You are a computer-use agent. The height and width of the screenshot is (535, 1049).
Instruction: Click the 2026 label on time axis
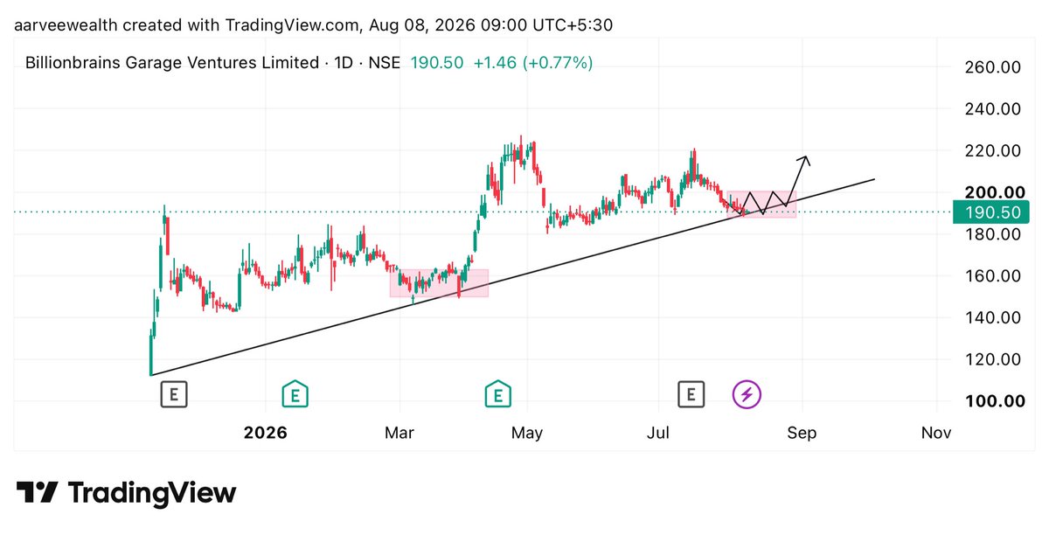tap(266, 433)
